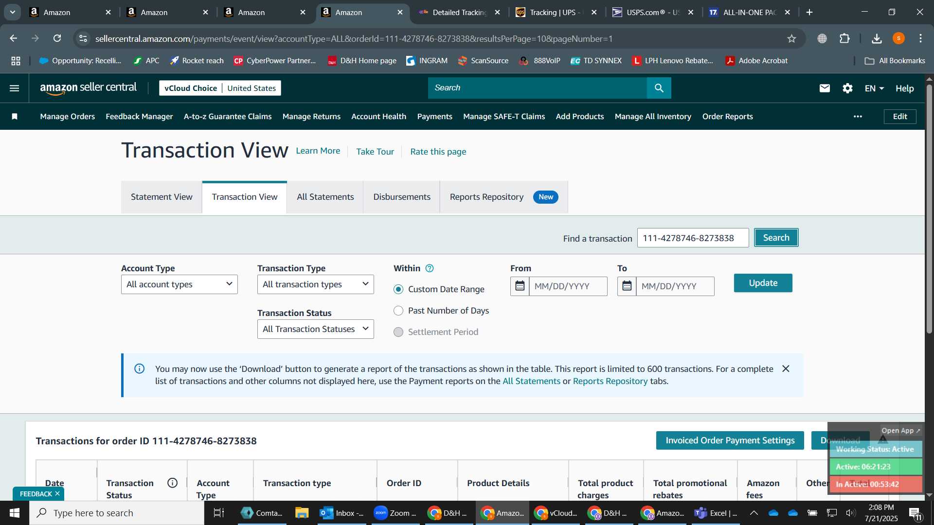This screenshot has width=934, height=525.
Task: Open the three-dots more menu in nav bar
Action: pyautogui.click(x=858, y=116)
